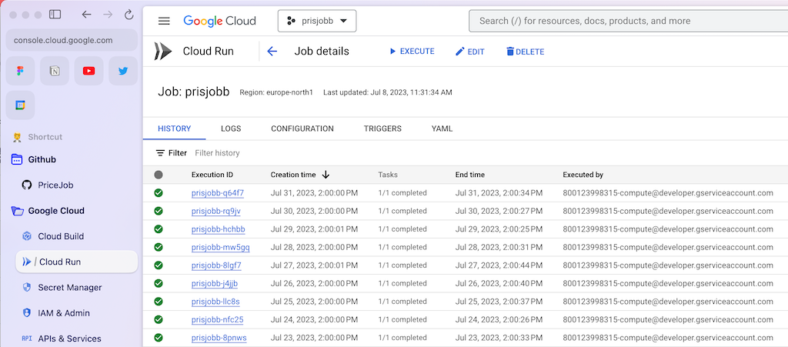Switch to the TRIGGERS tab
This screenshot has width=788, height=347.
click(383, 128)
